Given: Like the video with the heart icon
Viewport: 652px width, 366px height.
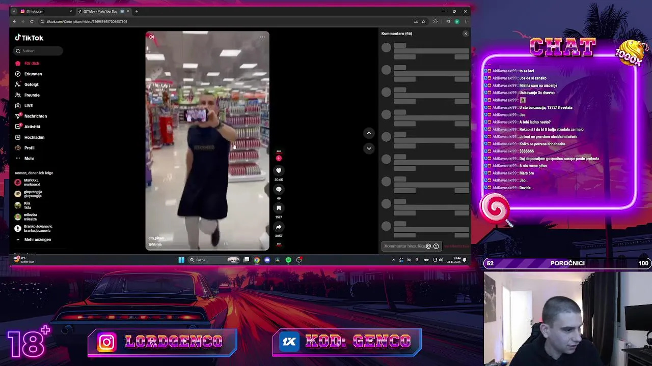Looking at the screenshot, I should (279, 170).
